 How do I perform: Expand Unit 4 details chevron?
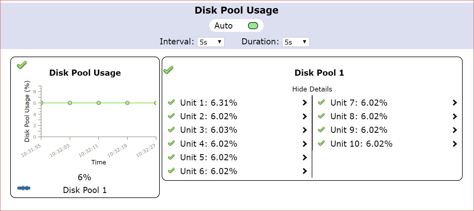click(x=305, y=144)
